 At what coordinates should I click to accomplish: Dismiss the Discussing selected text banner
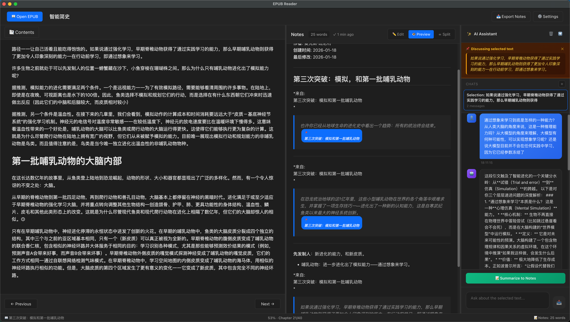[x=562, y=49]
